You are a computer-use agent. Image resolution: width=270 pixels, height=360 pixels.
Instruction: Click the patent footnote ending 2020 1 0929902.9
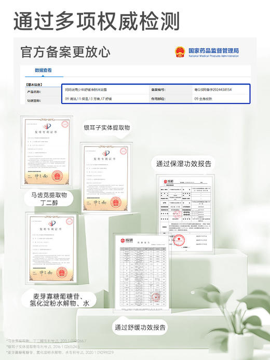point(60,352)
